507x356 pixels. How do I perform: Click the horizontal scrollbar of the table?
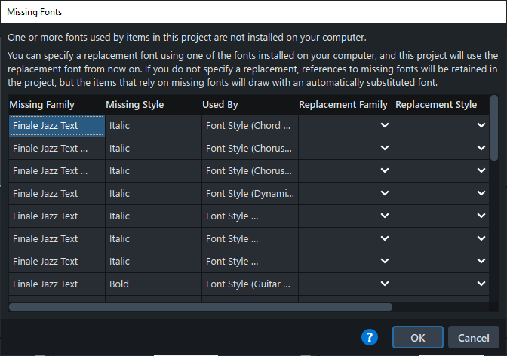201,307
